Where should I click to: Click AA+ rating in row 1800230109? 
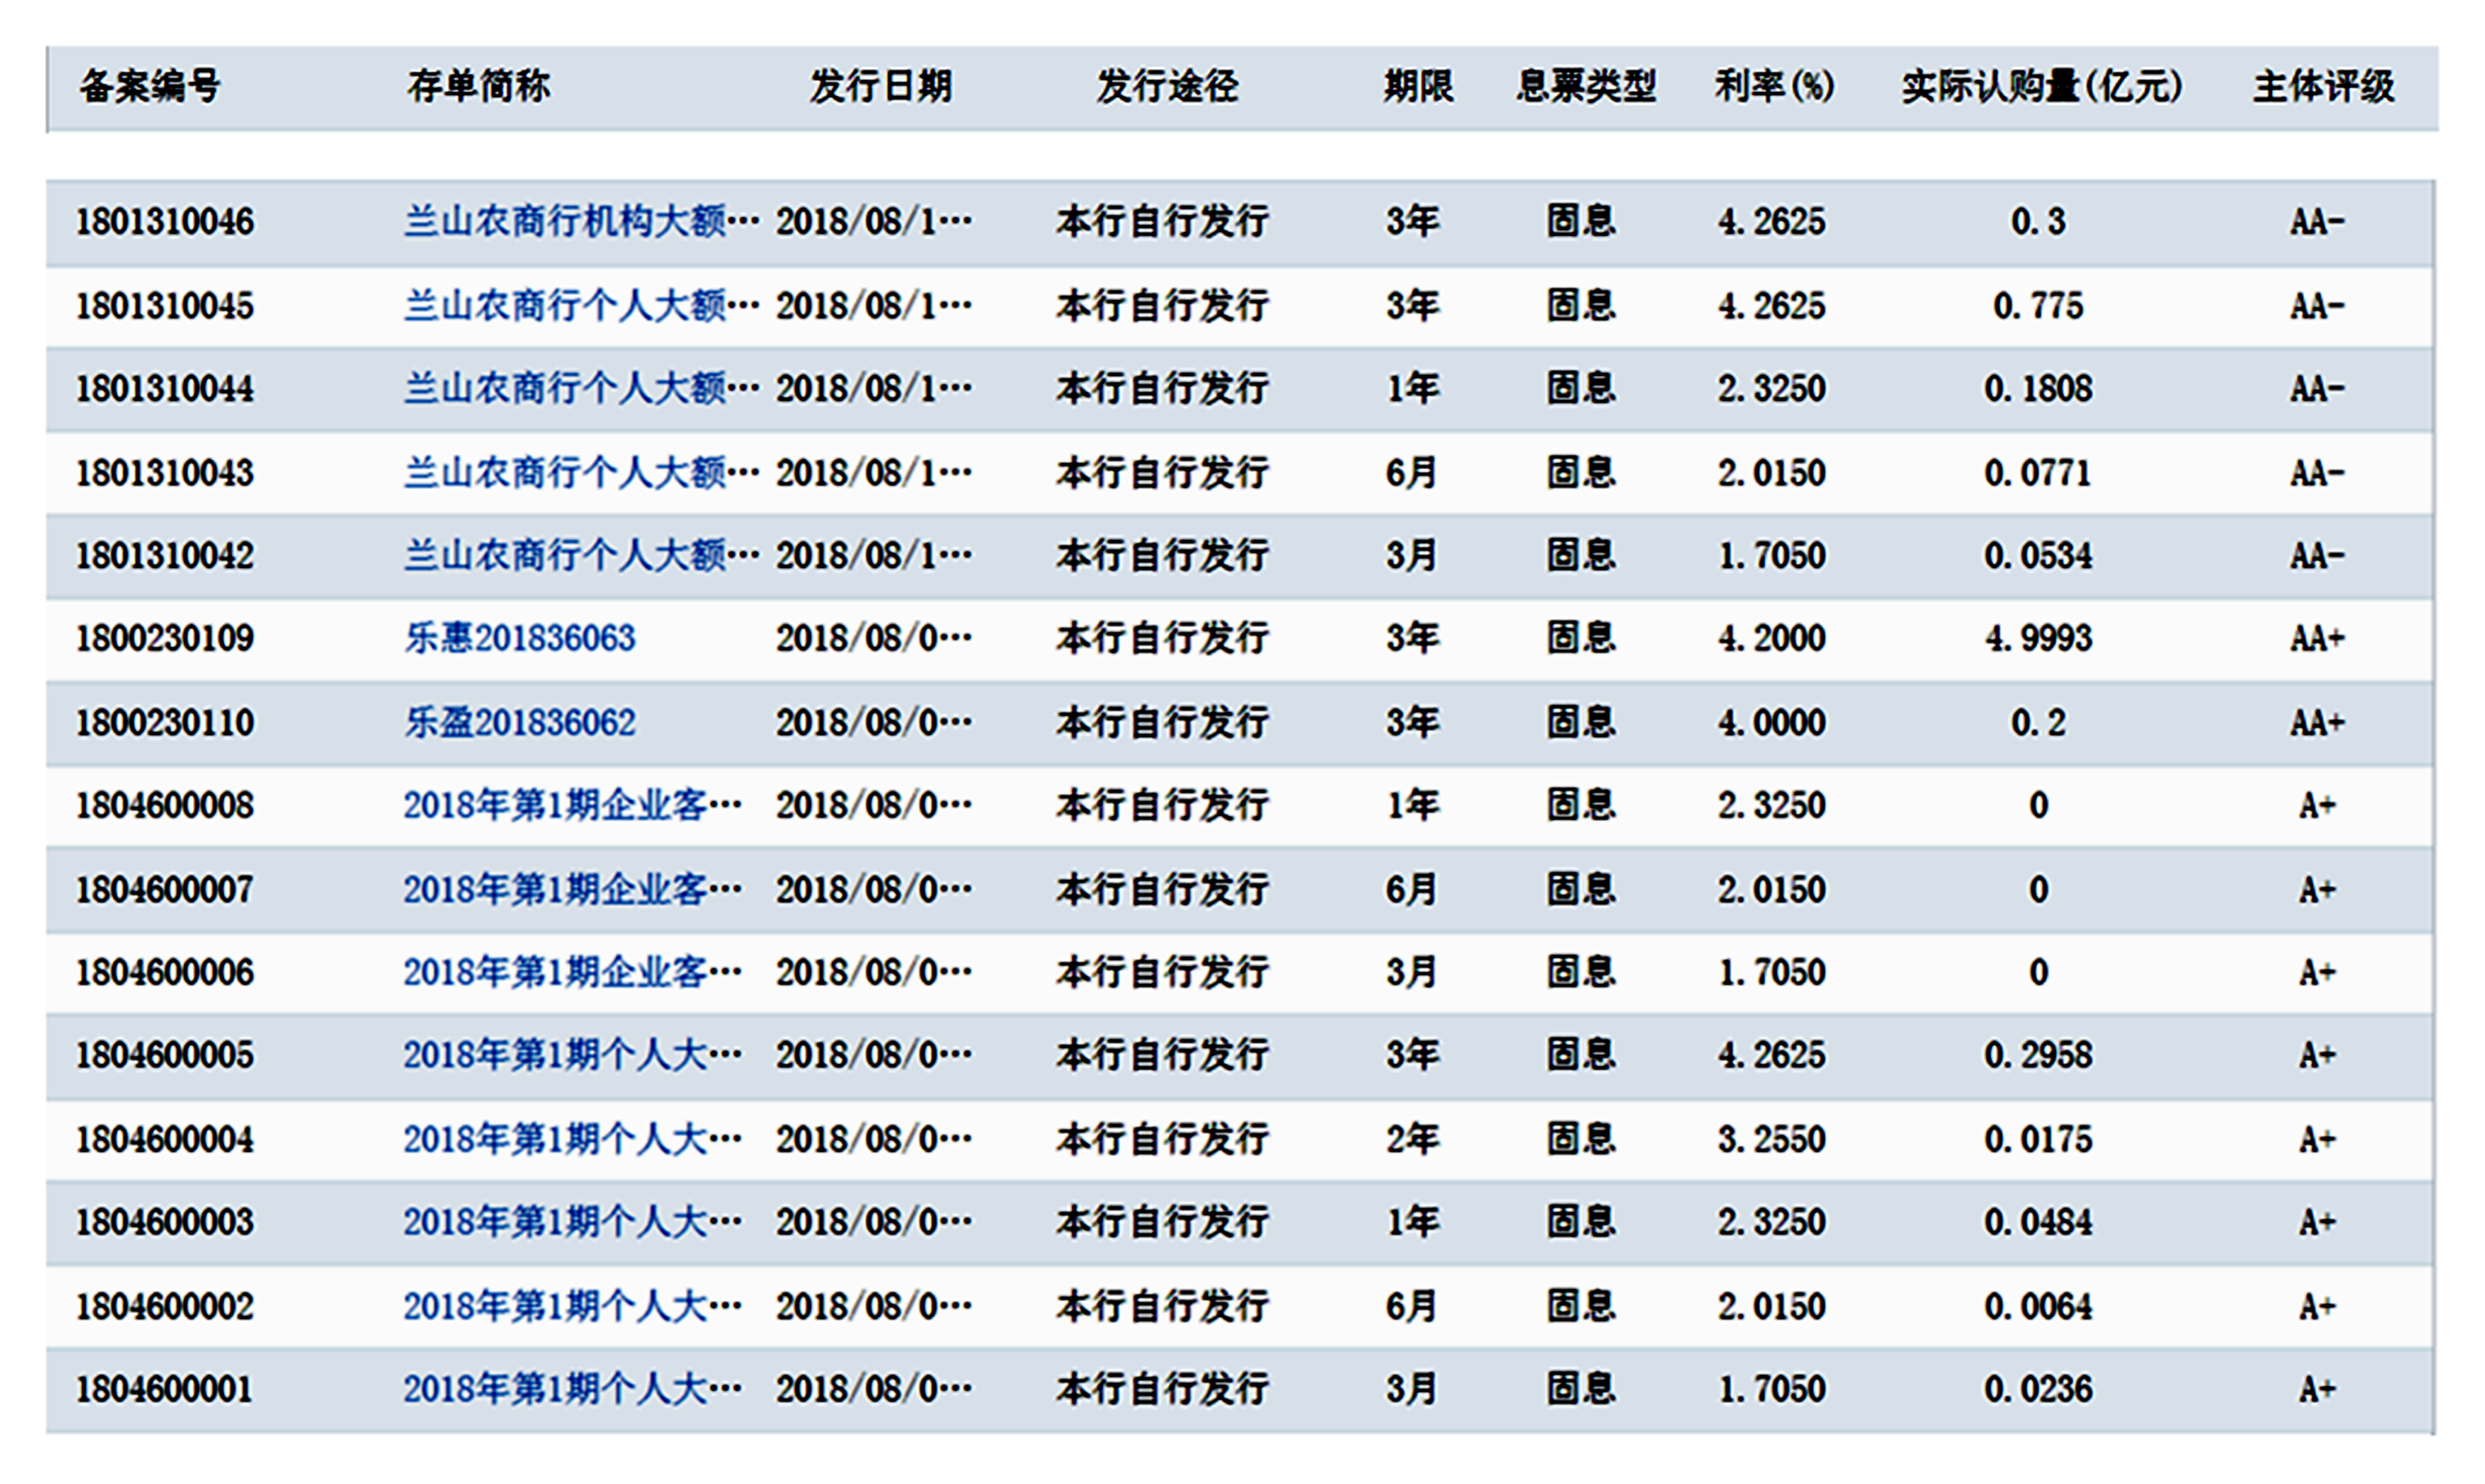pyautogui.click(x=2318, y=639)
